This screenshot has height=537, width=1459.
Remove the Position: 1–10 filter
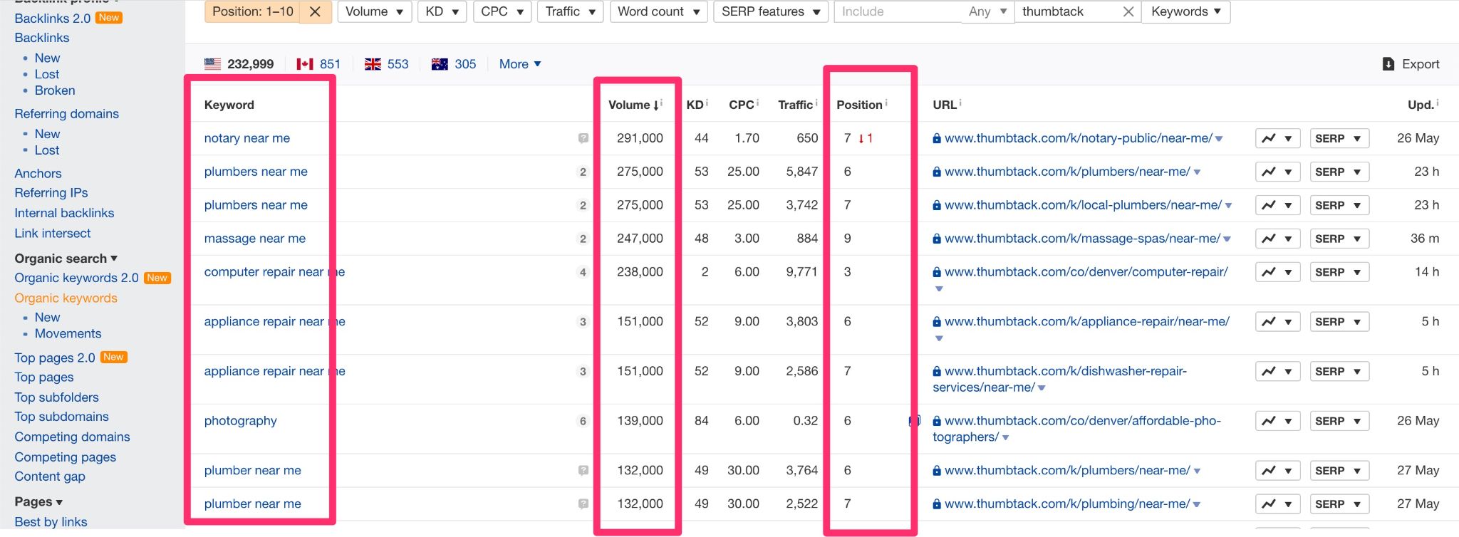(x=315, y=11)
